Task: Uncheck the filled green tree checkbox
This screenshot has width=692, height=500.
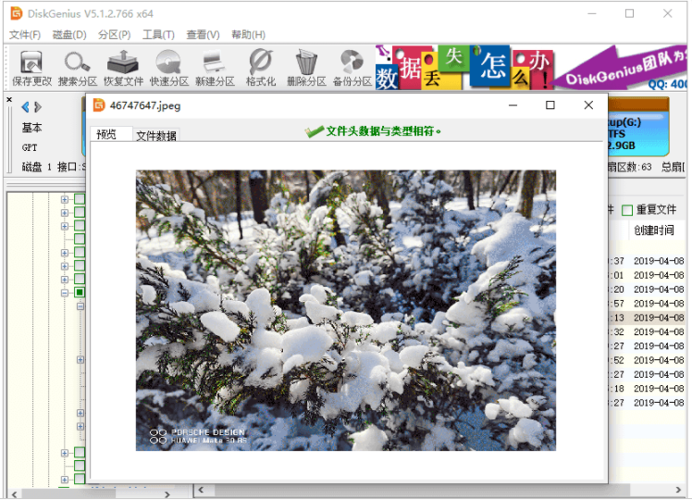Action: click(x=80, y=293)
